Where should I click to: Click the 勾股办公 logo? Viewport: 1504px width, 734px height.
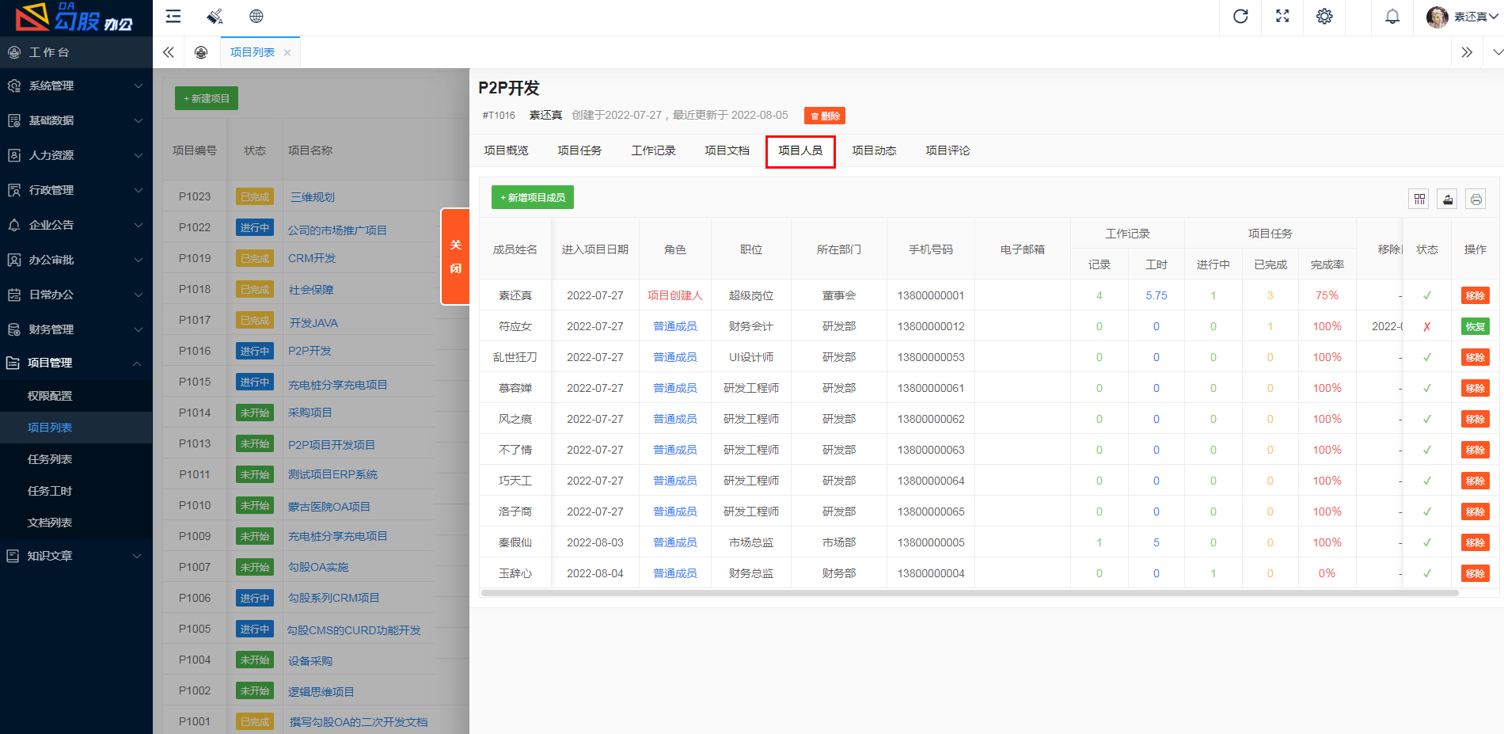click(x=75, y=17)
